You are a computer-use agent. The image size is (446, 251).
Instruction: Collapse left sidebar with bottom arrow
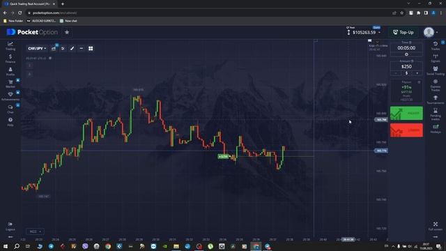(10, 237)
